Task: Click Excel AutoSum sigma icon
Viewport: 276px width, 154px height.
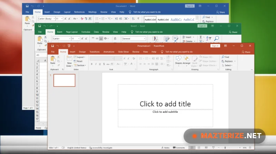Action: coord(201,37)
